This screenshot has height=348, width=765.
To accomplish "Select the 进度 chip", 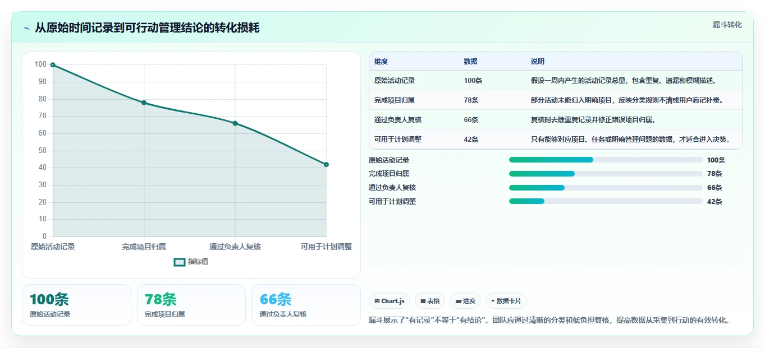I will pyautogui.click(x=465, y=301).
